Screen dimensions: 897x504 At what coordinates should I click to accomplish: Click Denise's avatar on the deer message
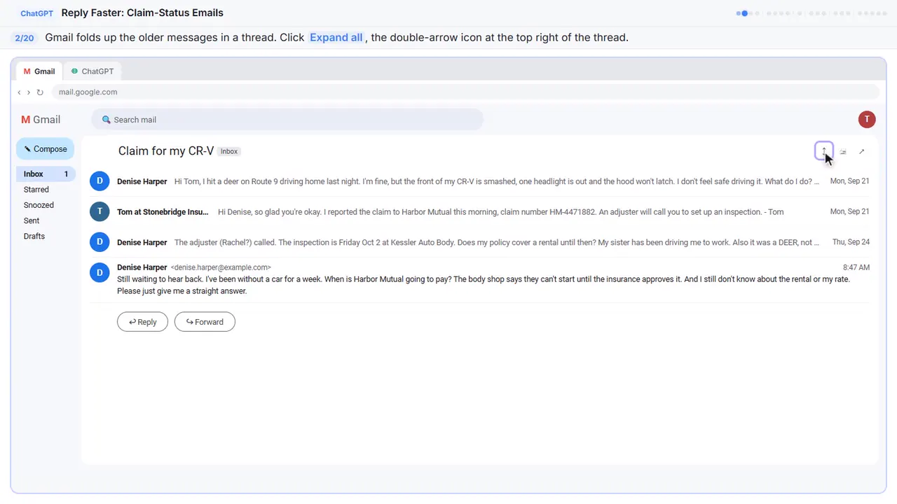100,181
